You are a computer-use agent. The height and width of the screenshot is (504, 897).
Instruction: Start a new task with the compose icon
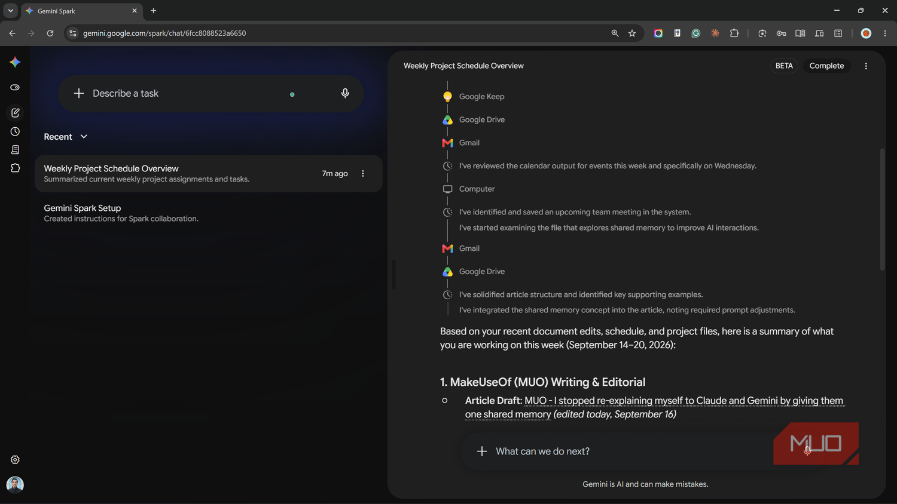tap(15, 112)
